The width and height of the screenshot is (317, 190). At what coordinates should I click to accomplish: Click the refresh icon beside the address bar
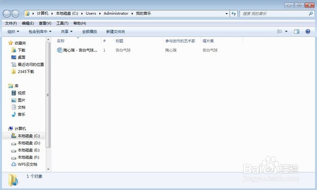(234, 14)
